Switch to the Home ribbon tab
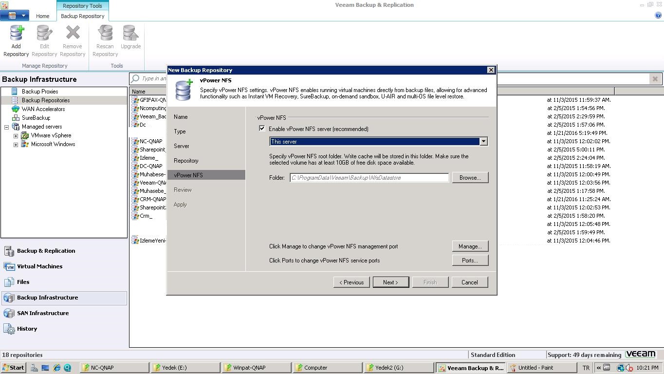 42,16
